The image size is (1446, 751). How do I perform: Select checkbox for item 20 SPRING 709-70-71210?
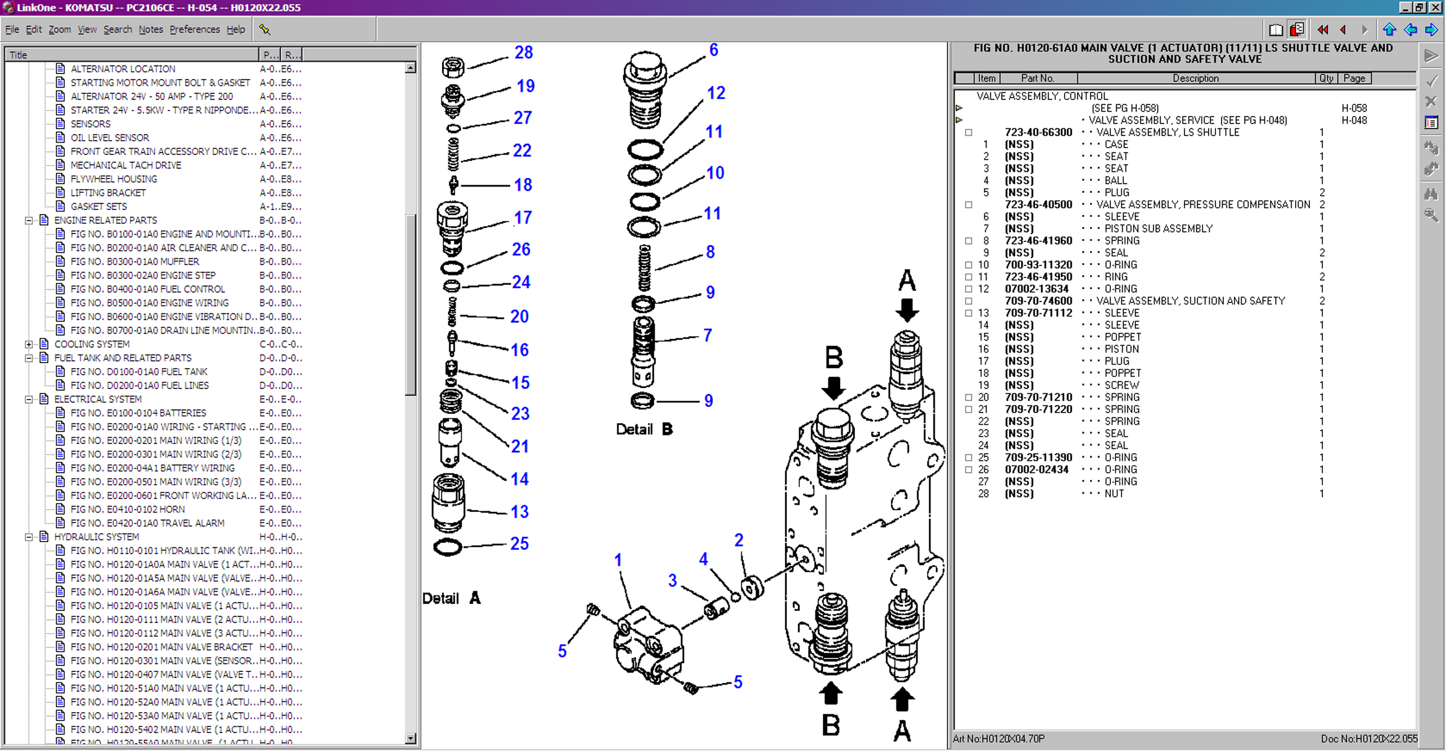(969, 398)
